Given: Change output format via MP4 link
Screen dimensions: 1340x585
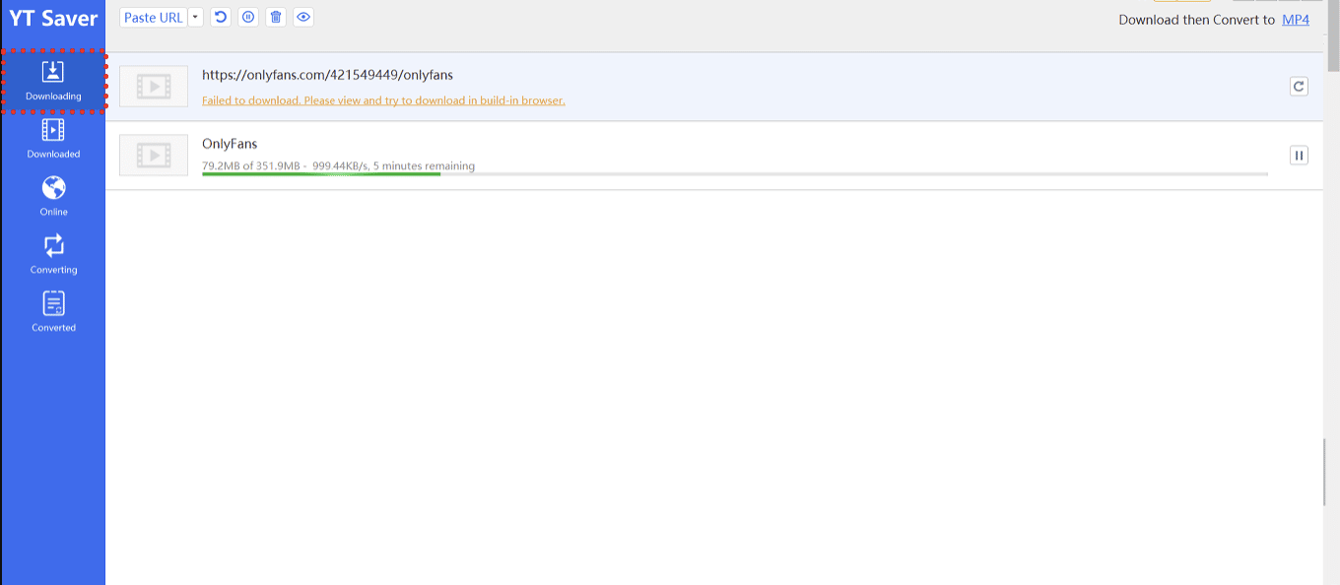Looking at the screenshot, I should click(1296, 20).
